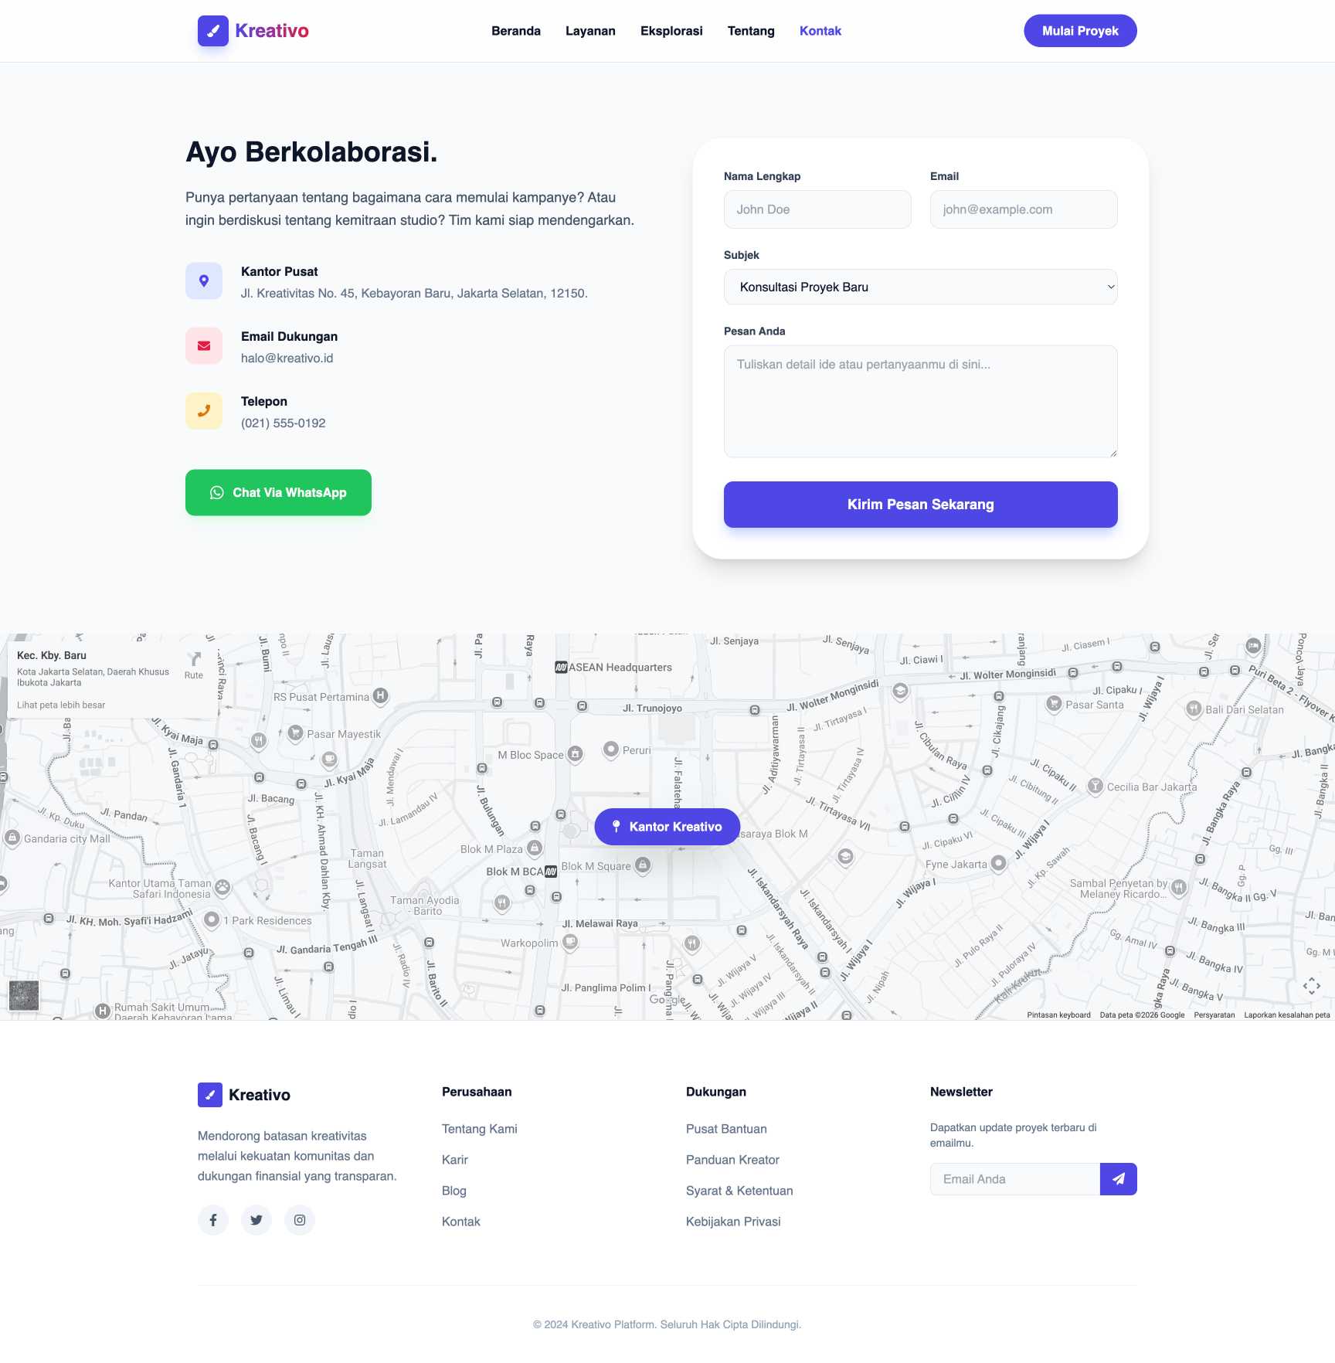
Task: Select Eksplorasi in the navigation bar
Action: [671, 31]
